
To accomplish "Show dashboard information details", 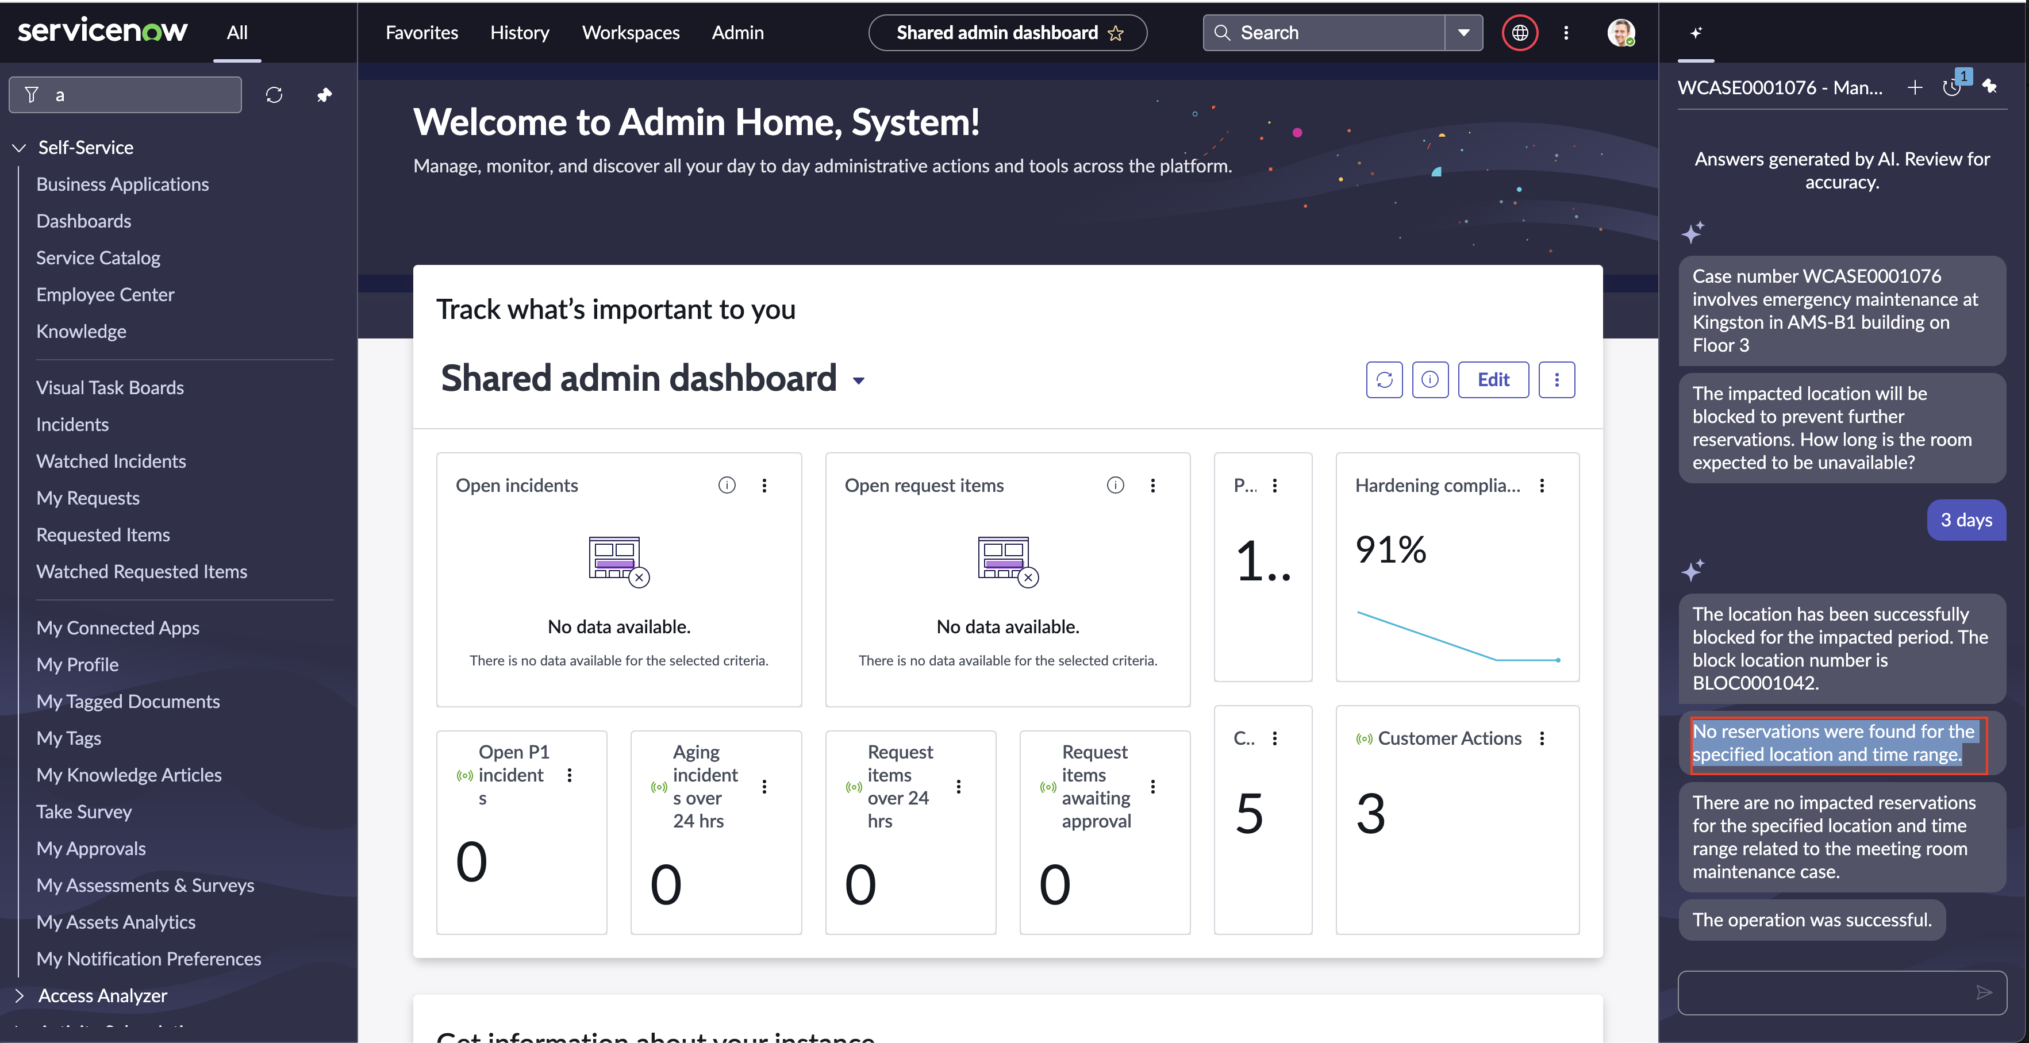I will coord(1429,380).
